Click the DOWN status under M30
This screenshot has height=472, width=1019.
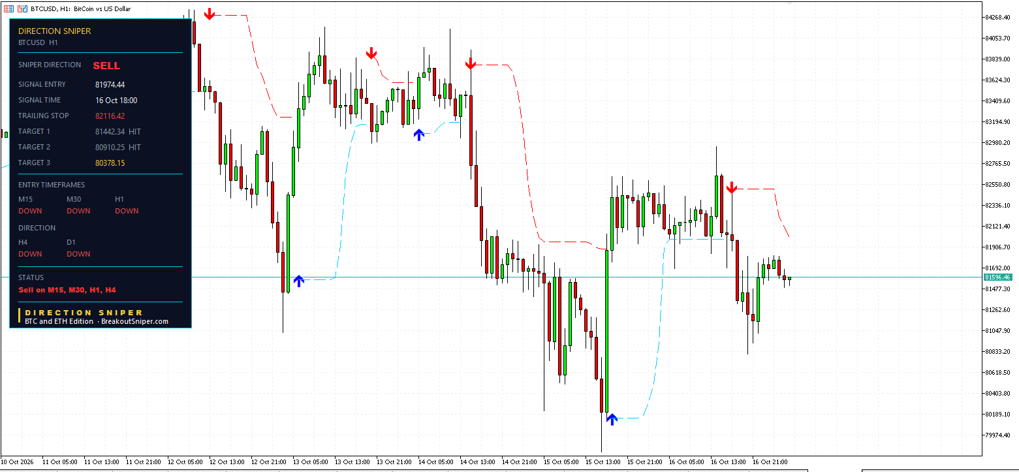[78, 211]
